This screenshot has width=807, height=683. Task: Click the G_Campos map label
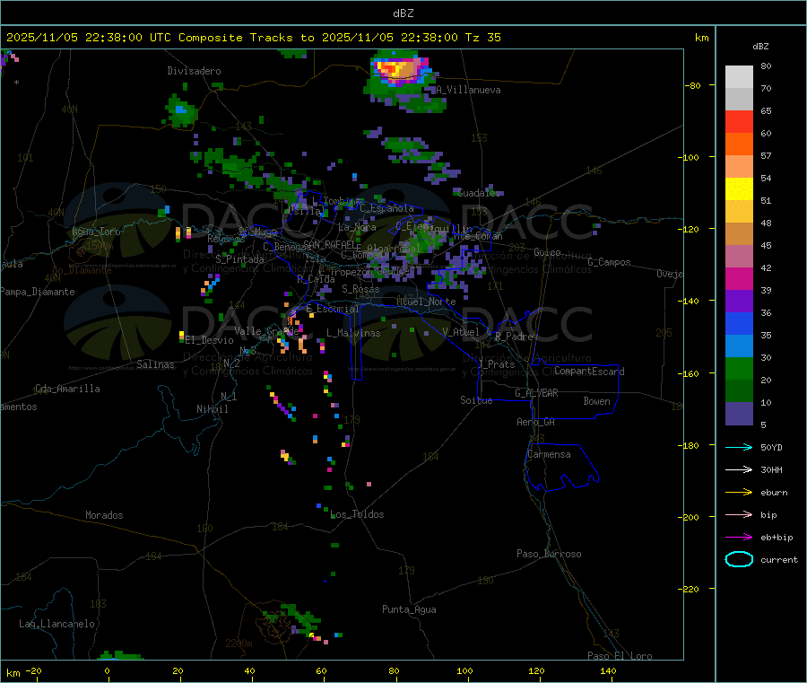pos(609,262)
